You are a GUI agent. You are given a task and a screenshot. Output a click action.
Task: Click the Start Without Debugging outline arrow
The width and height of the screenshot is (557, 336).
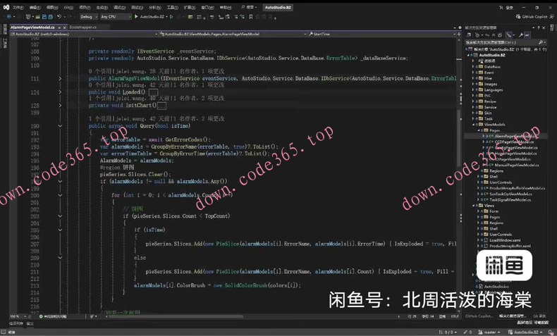[171, 17]
